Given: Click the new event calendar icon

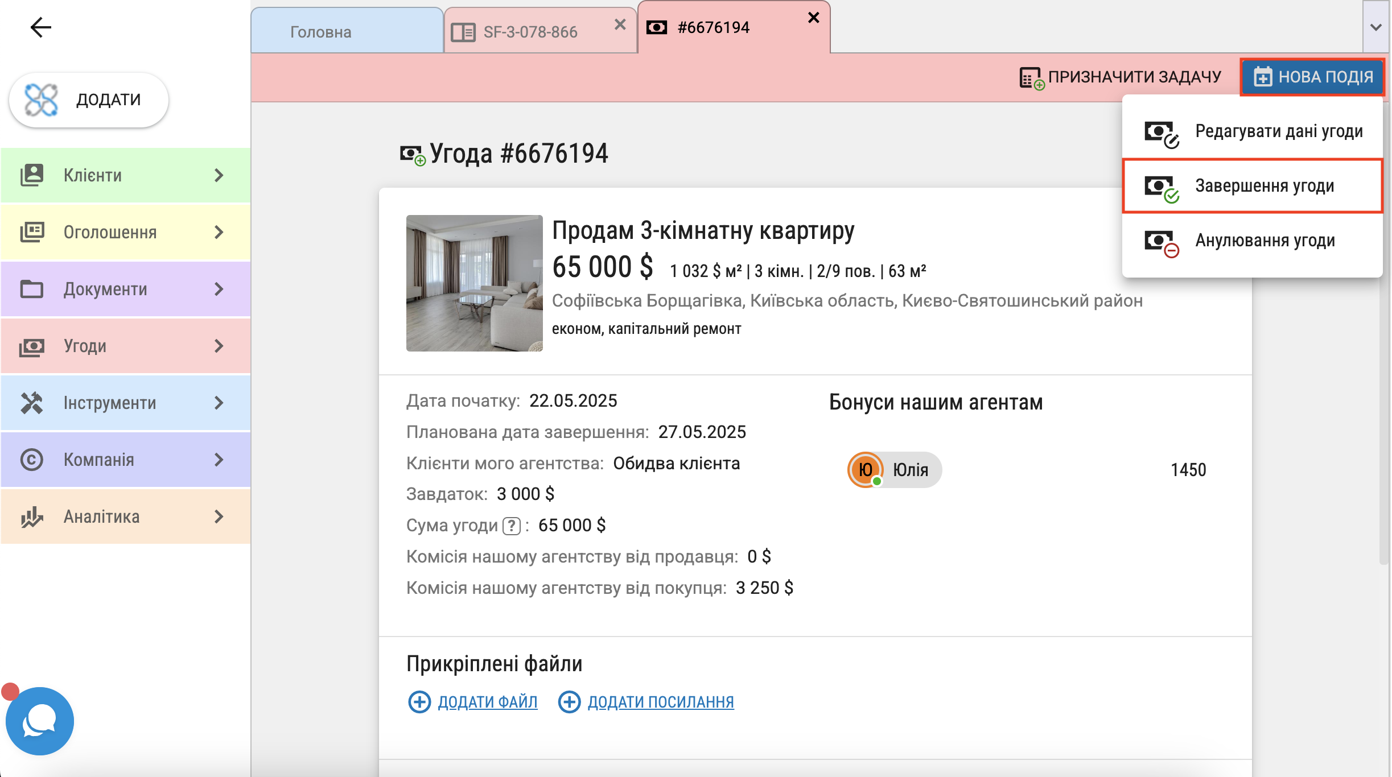Looking at the screenshot, I should (x=1263, y=77).
